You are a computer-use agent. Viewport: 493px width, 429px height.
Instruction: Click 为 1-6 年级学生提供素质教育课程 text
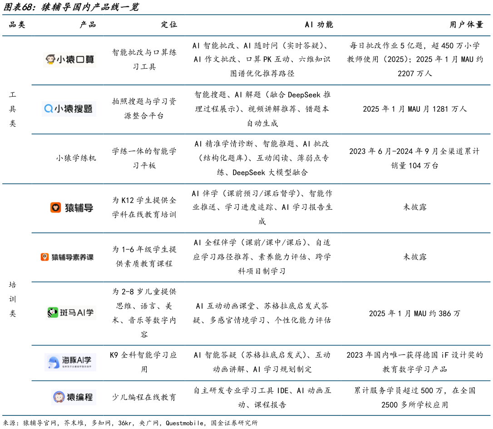(x=144, y=256)
